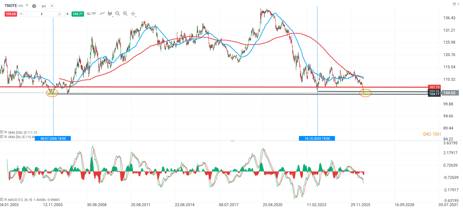
Task: Remove the MACD indicator
Action: pos(6,199)
